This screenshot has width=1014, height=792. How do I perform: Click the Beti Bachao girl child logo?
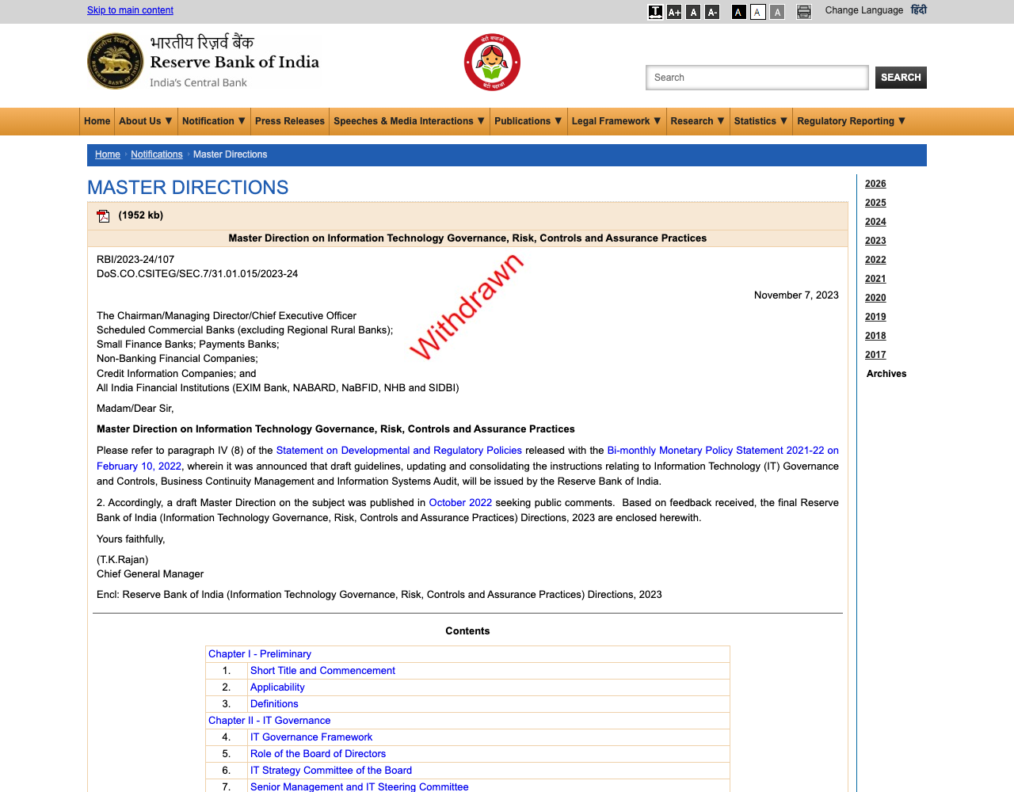tap(492, 62)
